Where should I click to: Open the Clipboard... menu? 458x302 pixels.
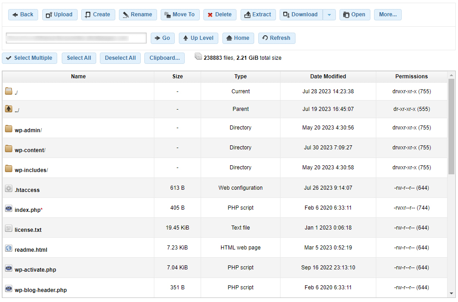(164, 58)
